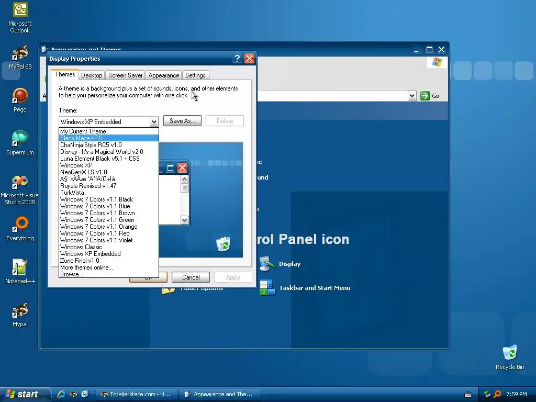
Task: Open the Everything search shortcut
Action: pyautogui.click(x=20, y=229)
